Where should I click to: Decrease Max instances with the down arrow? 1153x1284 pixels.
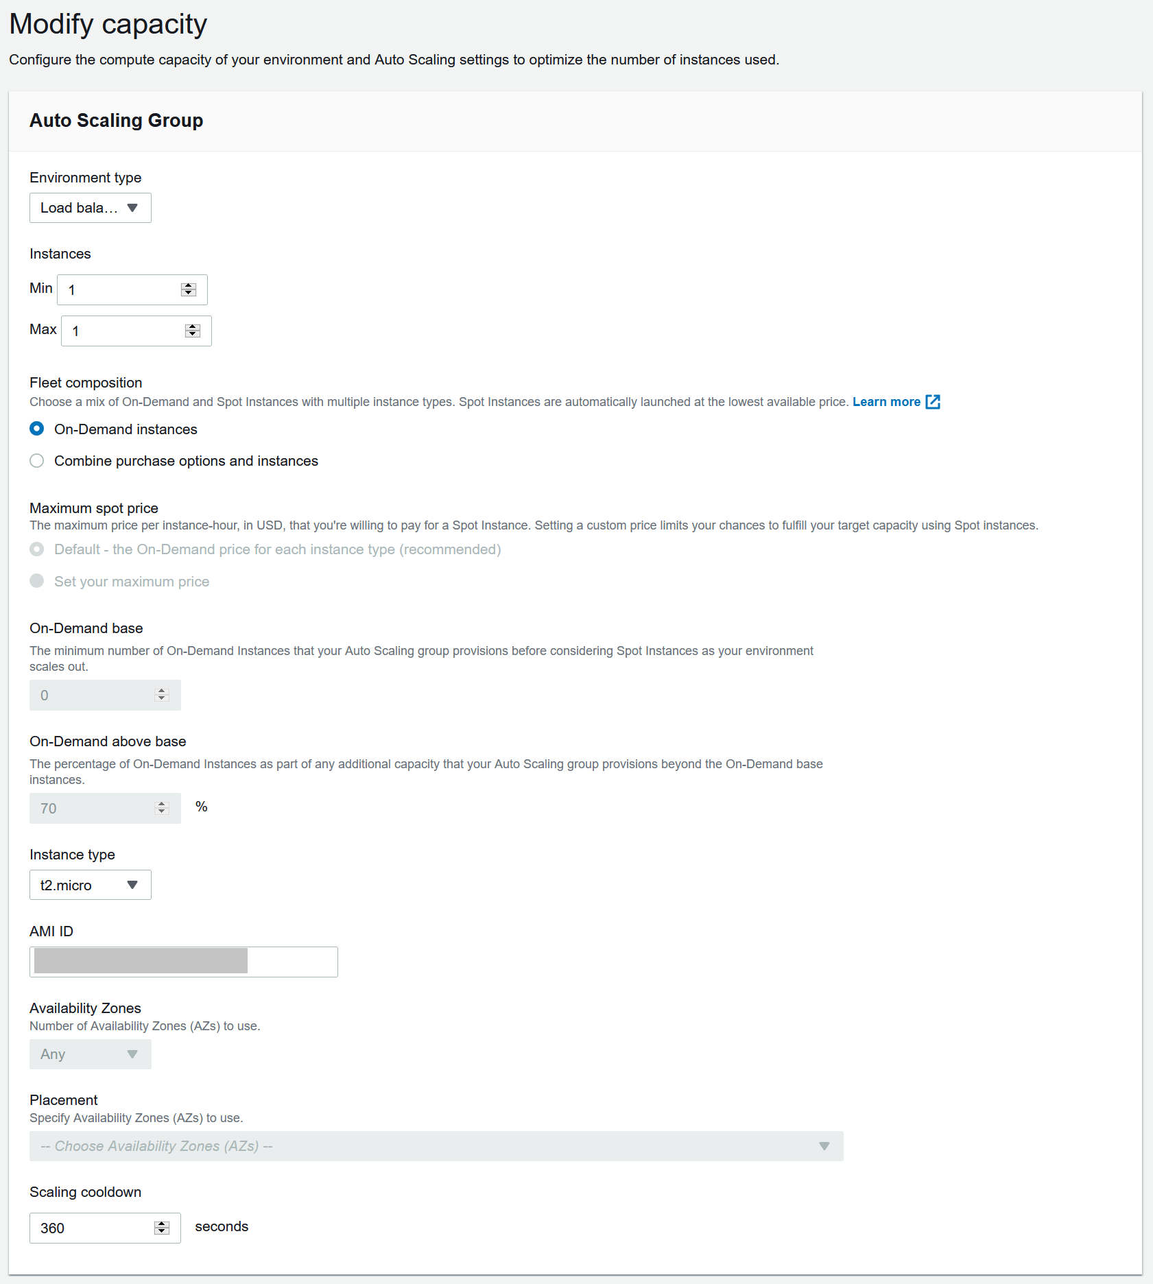[193, 335]
